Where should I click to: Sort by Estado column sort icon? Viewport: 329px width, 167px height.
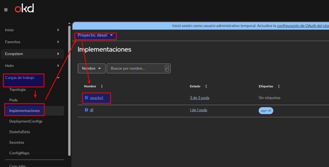pyautogui.click(x=206, y=87)
